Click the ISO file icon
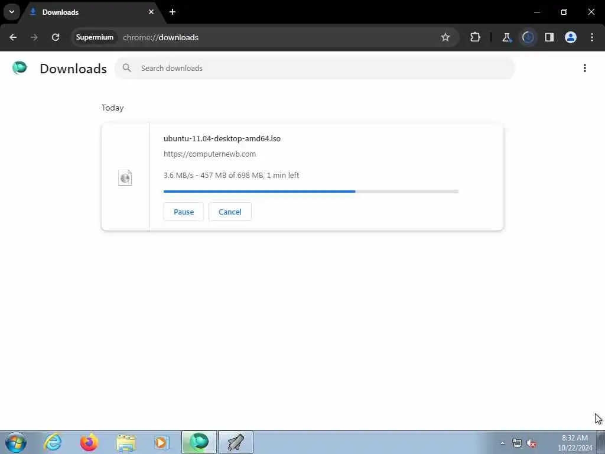 125,177
